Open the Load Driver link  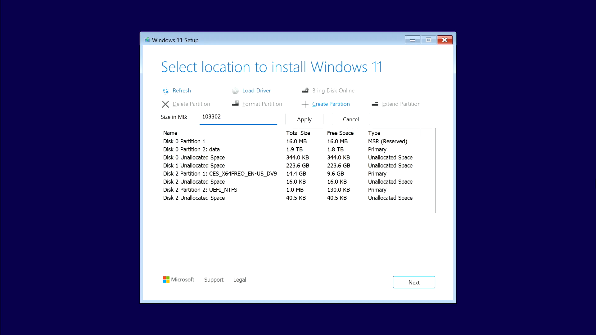click(x=256, y=91)
